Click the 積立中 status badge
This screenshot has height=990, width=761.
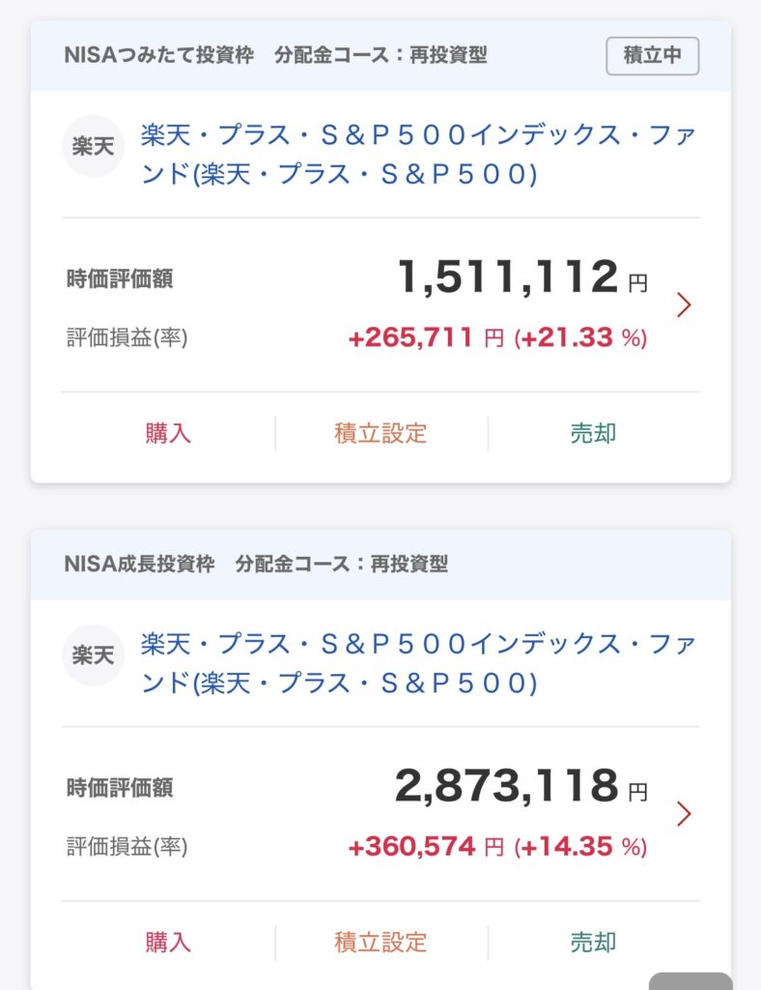tap(652, 56)
